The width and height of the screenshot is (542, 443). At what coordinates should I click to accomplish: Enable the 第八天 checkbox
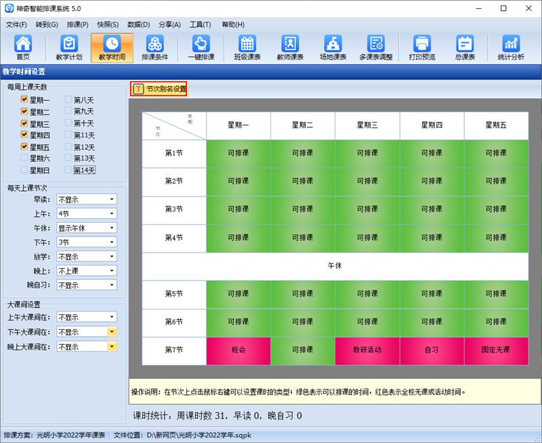click(68, 100)
